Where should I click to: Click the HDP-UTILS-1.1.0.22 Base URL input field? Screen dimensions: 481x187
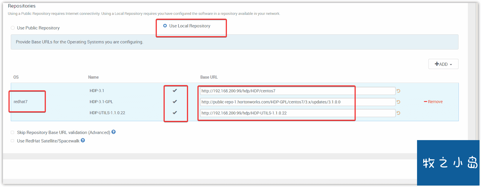coord(298,113)
